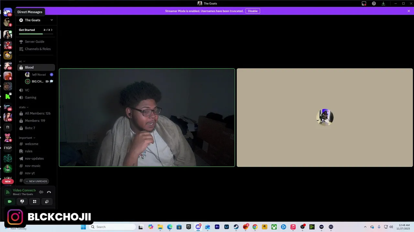This screenshot has height=232, width=414.
Task: Show hidden system tray icons
Action: [x=365, y=227]
